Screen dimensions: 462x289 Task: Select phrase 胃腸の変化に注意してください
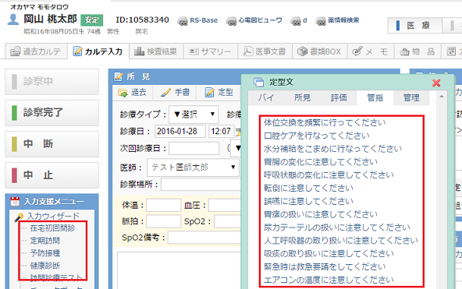pos(321,162)
